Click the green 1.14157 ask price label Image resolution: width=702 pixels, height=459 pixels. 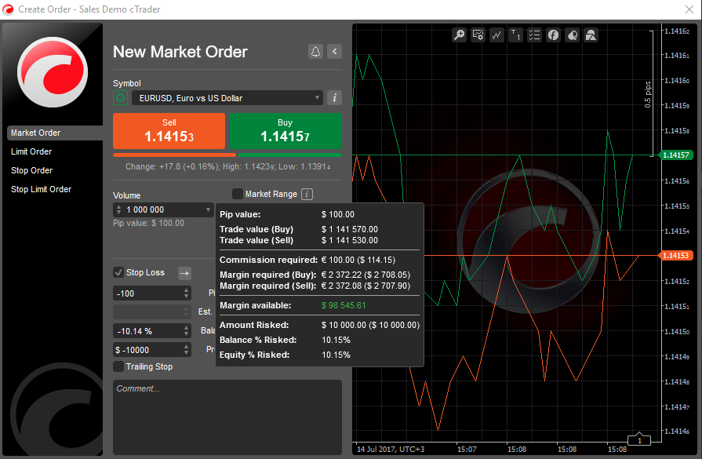(x=676, y=155)
